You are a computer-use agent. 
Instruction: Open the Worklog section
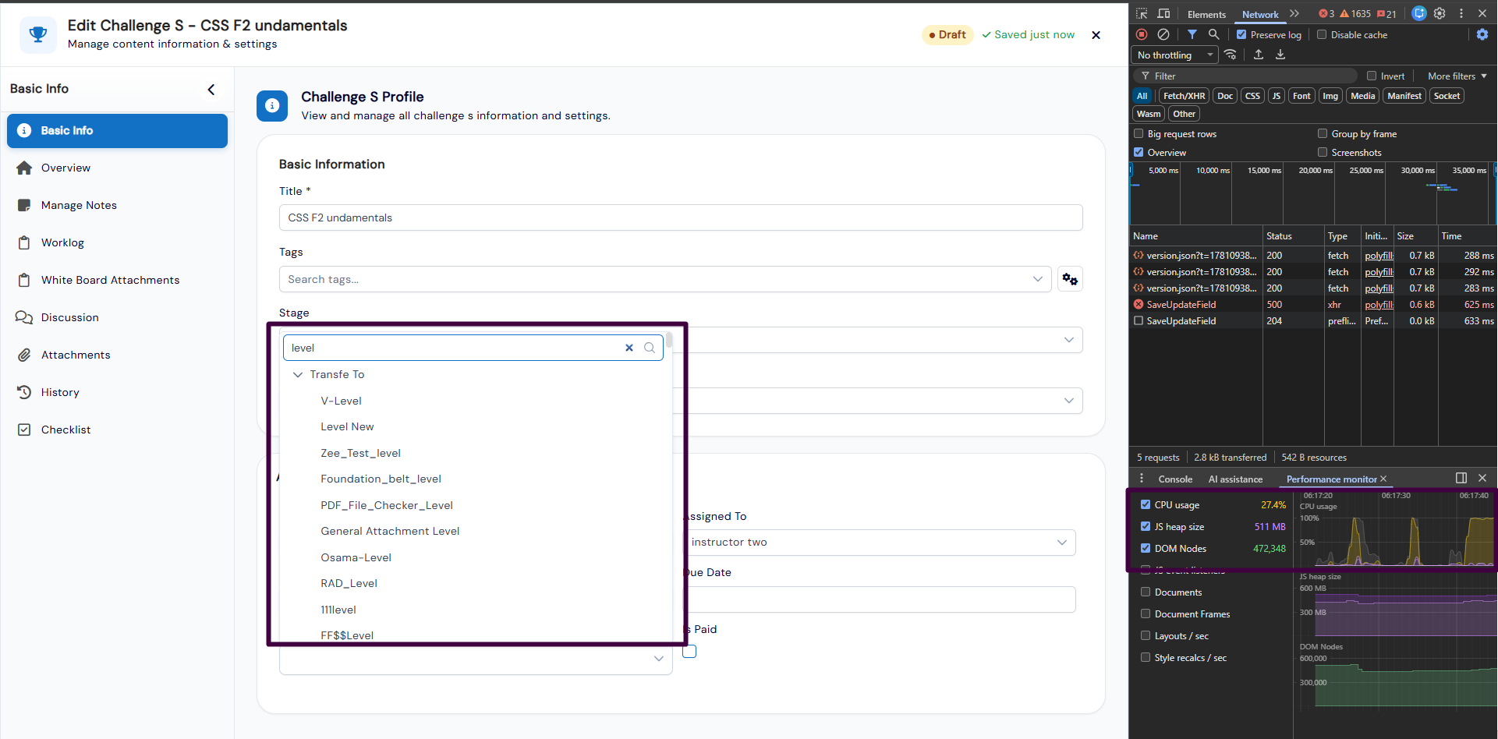(x=62, y=242)
